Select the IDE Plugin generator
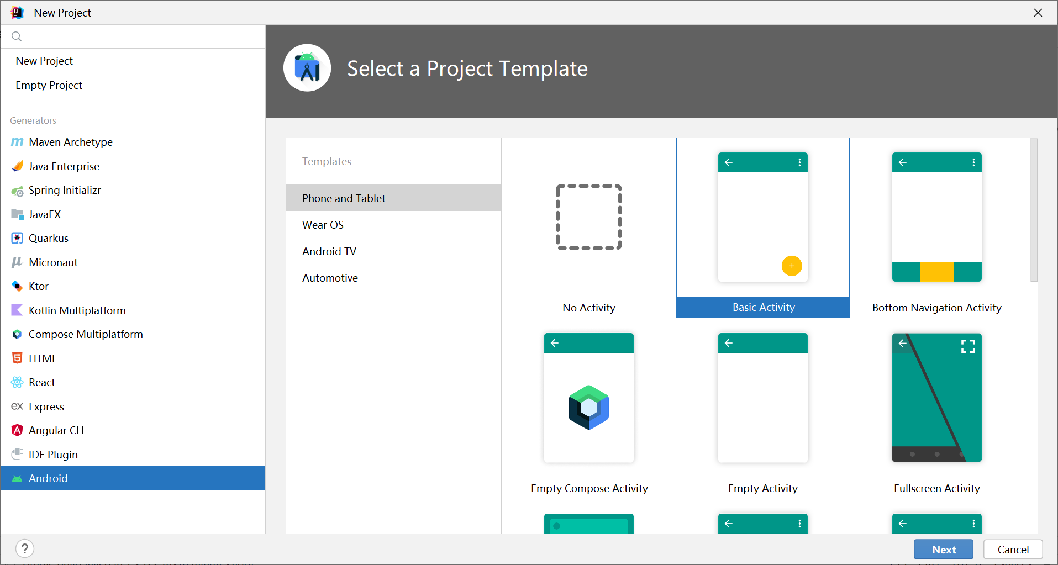Image resolution: width=1058 pixels, height=565 pixels. (133, 454)
